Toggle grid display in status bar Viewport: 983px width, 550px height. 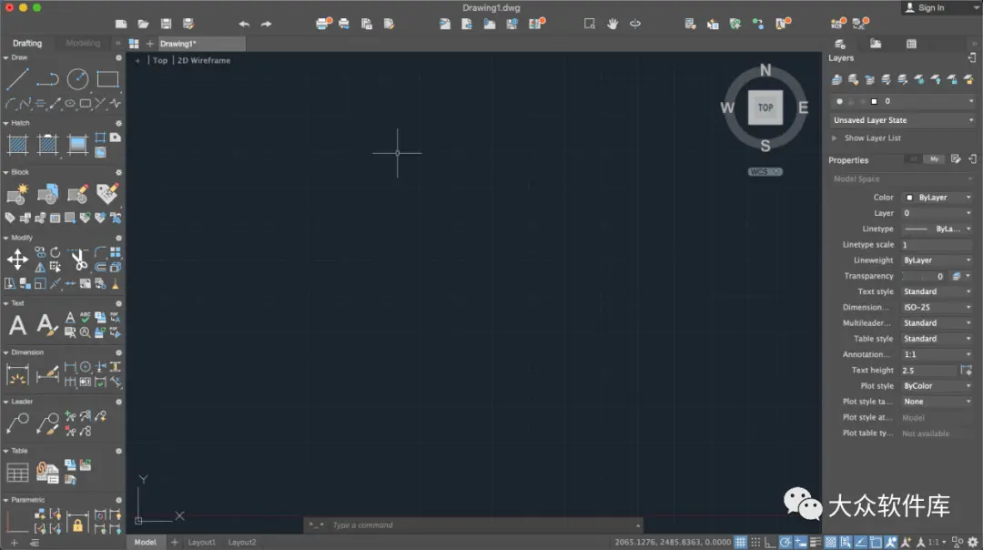[740, 542]
